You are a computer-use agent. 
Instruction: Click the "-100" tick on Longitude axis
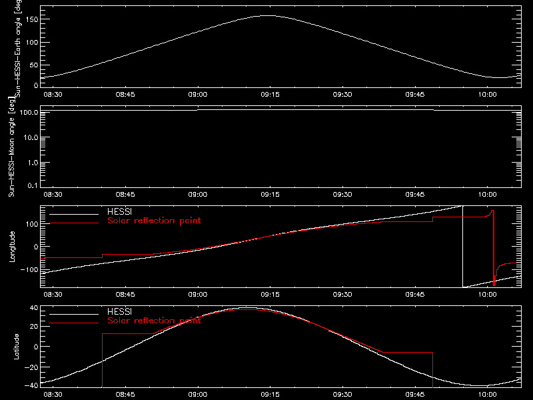[29, 269]
